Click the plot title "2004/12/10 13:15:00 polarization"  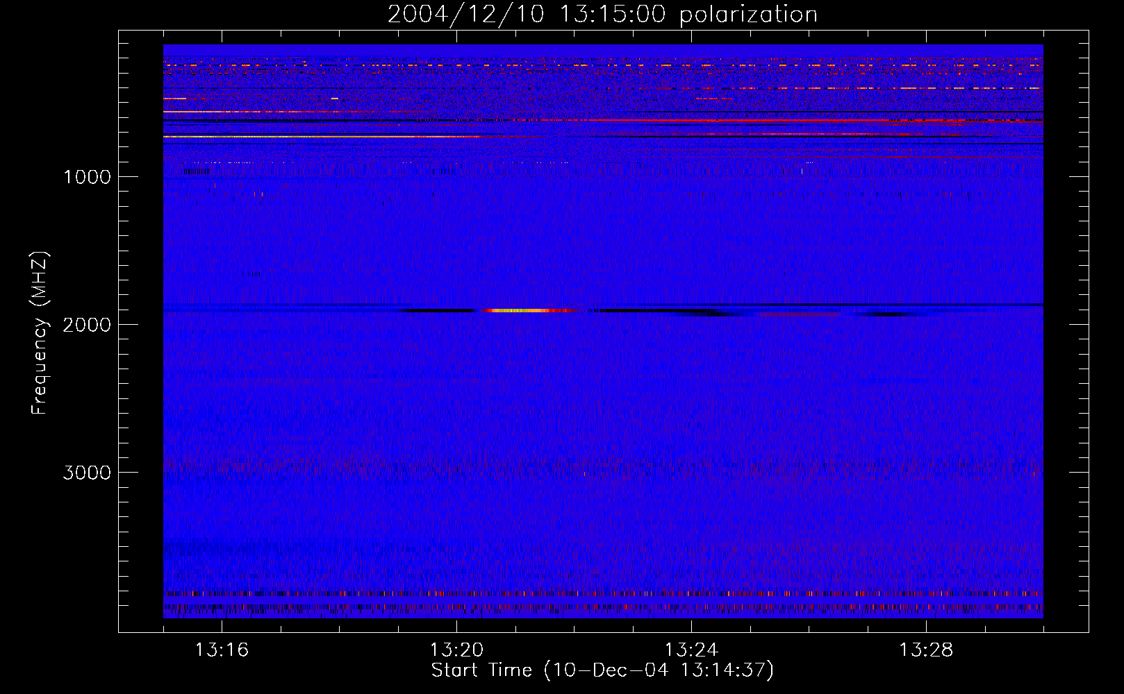click(x=602, y=15)
